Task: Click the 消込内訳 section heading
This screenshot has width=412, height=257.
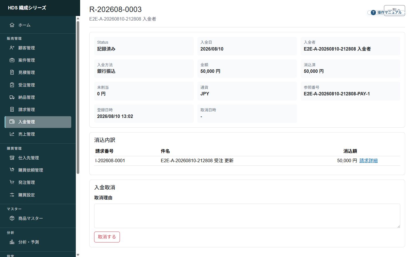Action: (x=105, y=140)
